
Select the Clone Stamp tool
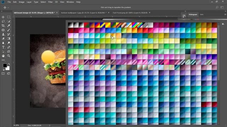3,34
